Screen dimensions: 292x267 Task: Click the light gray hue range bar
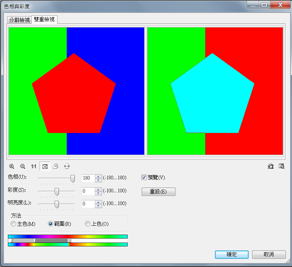[23, 241]
